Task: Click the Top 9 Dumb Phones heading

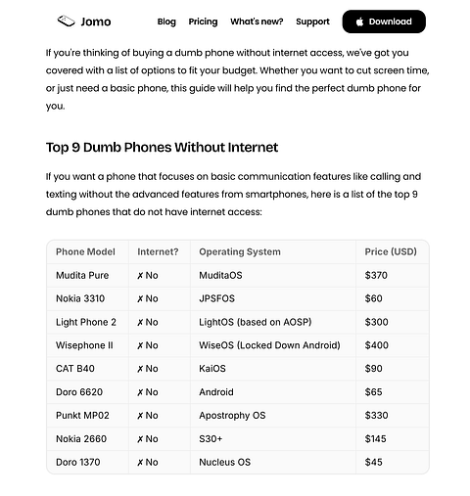Action: [x=162, y=147]
